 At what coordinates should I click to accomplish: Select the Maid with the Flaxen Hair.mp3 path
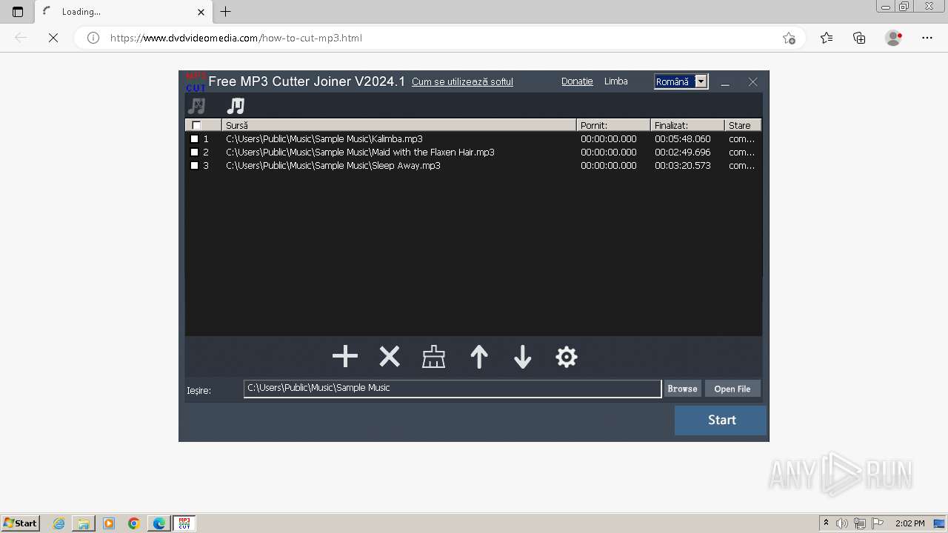[x=360, y=152]
